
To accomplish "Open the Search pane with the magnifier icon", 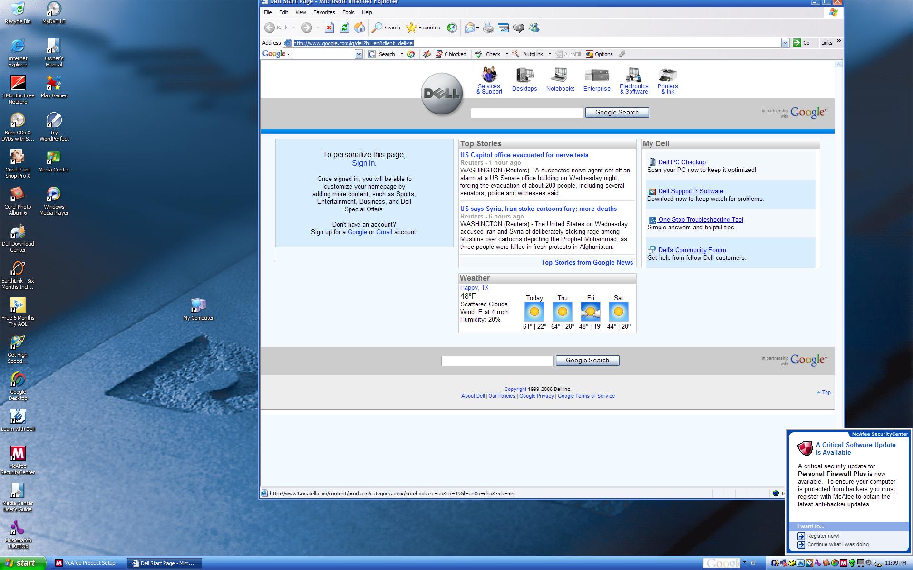I will point(386,28).
